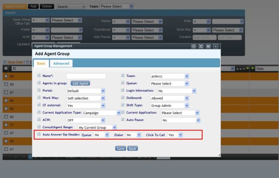Open Current Application Please Select dropdown
This screenshot has width=279, height=178.
pyautogui.click(x=180, y=113)
